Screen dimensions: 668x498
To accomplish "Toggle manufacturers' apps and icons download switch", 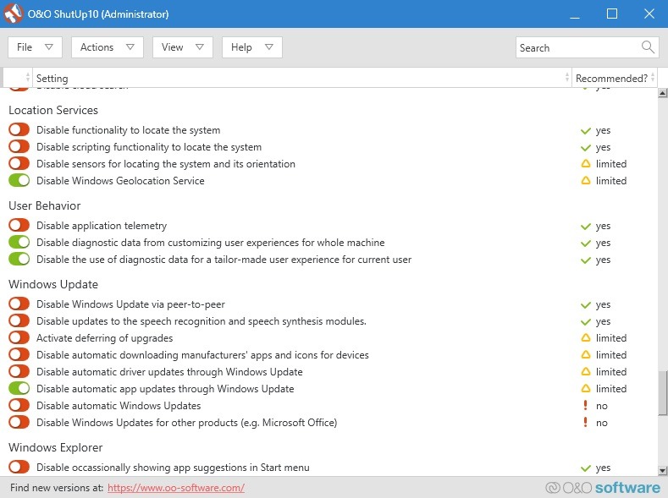I will [x=19, y=354].
